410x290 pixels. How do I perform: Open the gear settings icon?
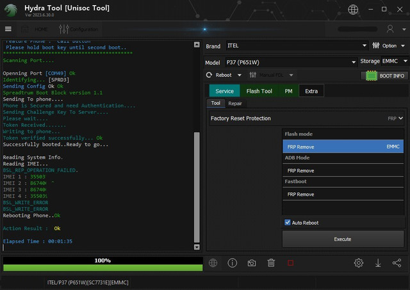pyautogui.click(x=359, y=263)
